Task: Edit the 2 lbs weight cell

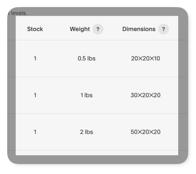Action: (x=87, y=132)
